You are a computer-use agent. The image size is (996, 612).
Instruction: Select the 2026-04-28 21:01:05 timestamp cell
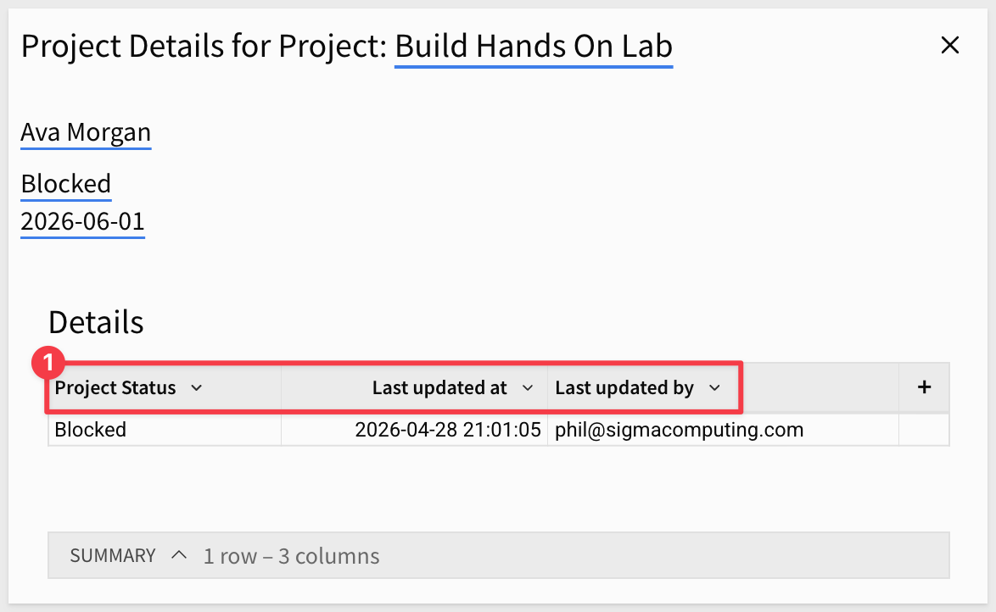[x=414, y=430]
